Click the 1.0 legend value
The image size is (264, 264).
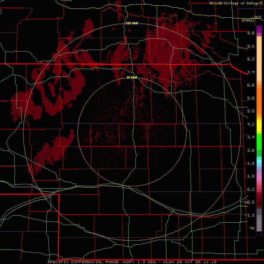(x=251, y=176)
